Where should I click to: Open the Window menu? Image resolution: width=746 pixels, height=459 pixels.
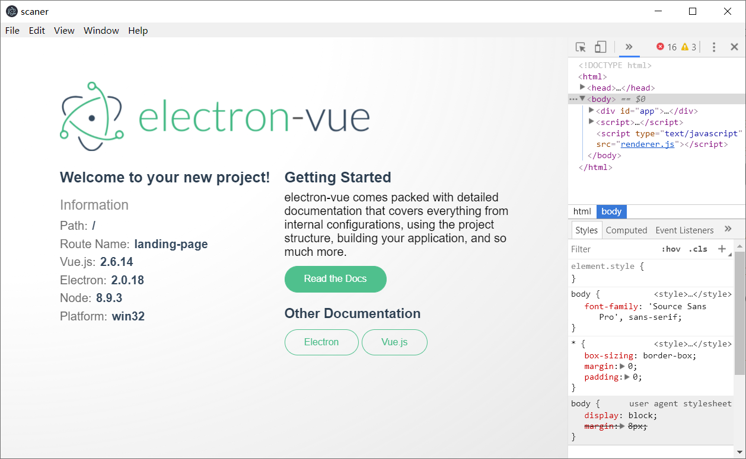(101, 31)
